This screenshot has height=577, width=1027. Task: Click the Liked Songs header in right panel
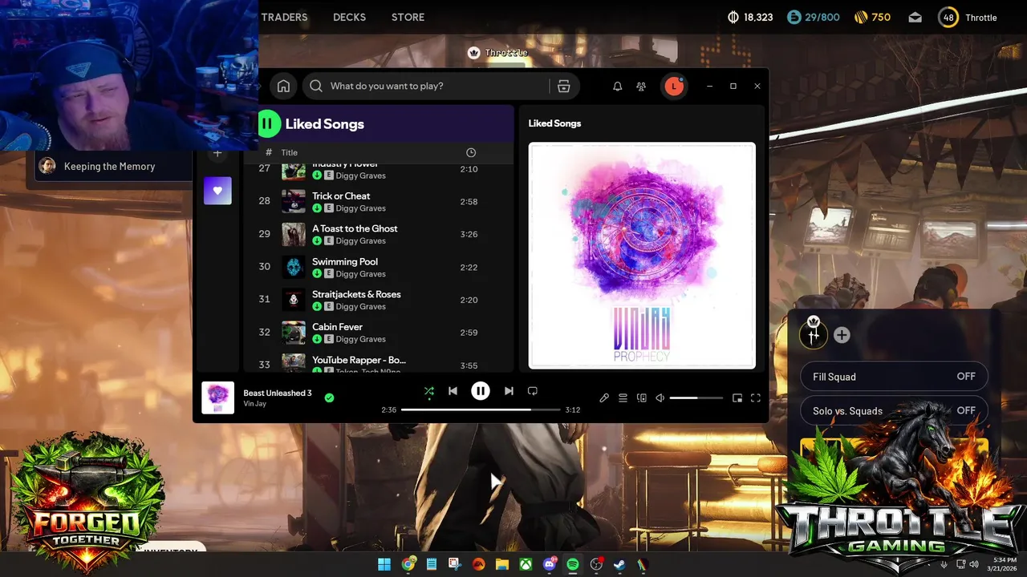(x=554, y=123)
